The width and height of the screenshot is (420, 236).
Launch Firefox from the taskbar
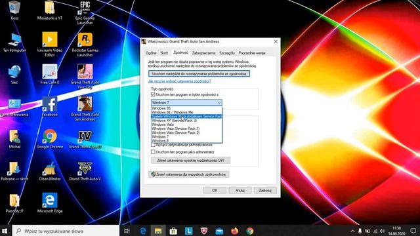(235, 231)
